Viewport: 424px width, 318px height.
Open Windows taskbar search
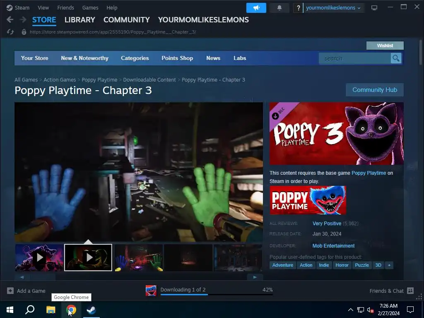[30, 310]
